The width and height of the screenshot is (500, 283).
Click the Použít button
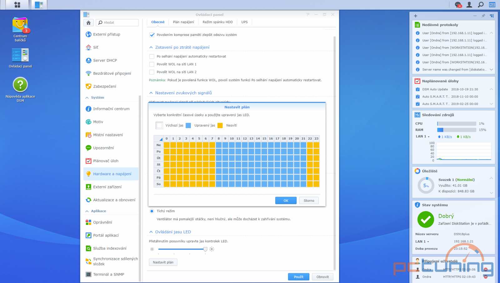[298, 277]
